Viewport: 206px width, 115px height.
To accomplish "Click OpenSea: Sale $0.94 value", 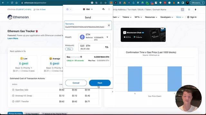I will (x=87, y=90).
